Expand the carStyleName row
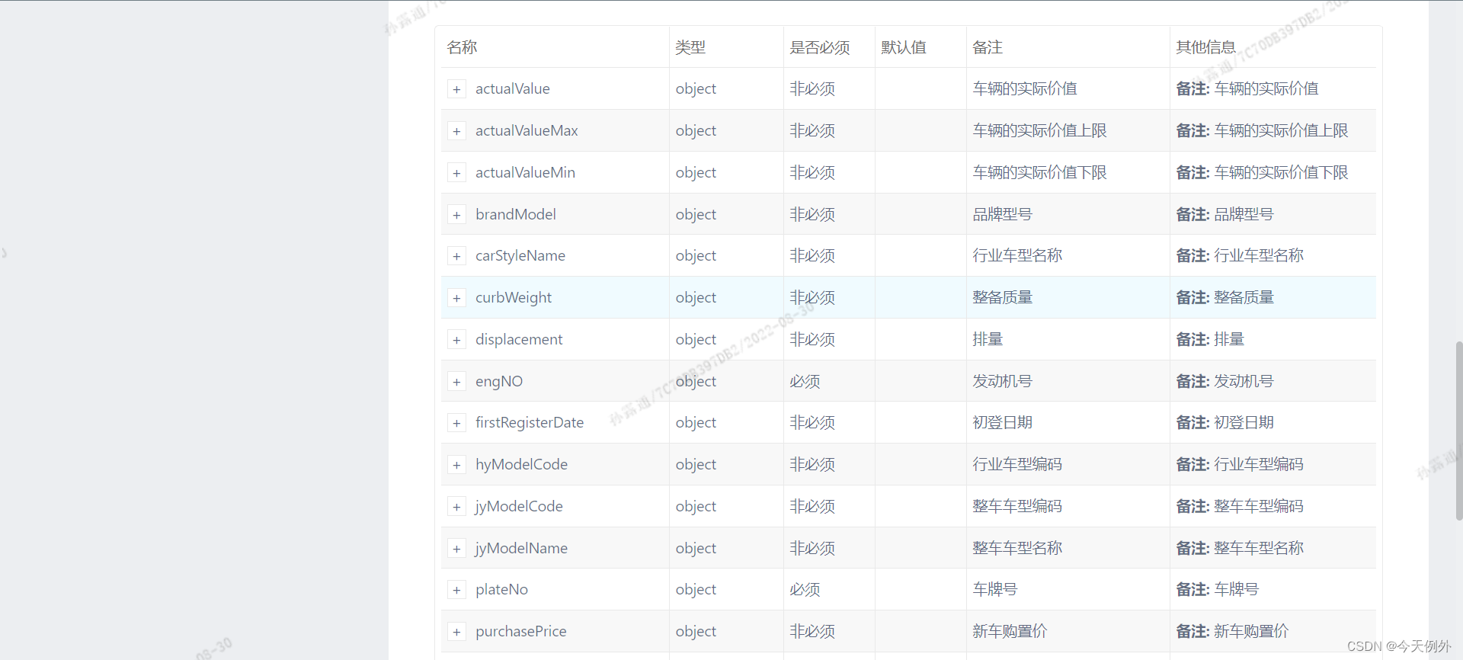 click(x=456, y=256)
